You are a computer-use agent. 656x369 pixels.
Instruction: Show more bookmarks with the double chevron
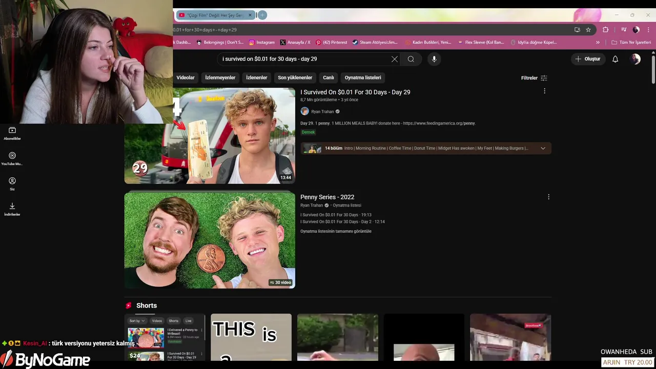coord(598,43)
